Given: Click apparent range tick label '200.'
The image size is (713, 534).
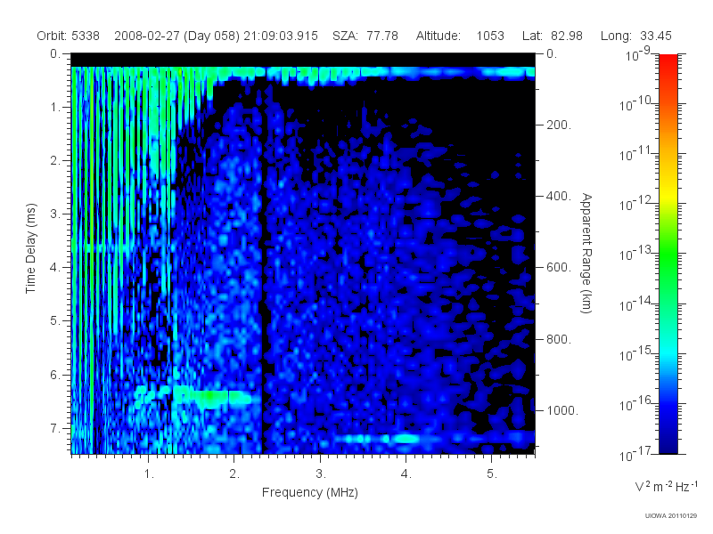Looking at the screenshot, I should point(559,125).
